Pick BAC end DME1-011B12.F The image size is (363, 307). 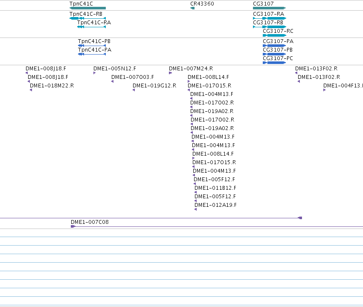point(215,188)
